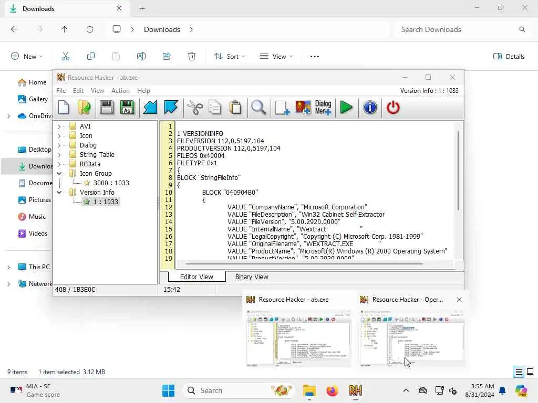Close the second Resource Hacker preview thumbnail
This screenshot has width=538, height=403.
(459, 300)
